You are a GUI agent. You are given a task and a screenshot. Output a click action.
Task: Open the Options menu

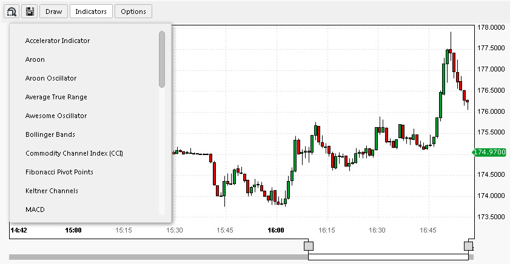click(x=133, y=12)
